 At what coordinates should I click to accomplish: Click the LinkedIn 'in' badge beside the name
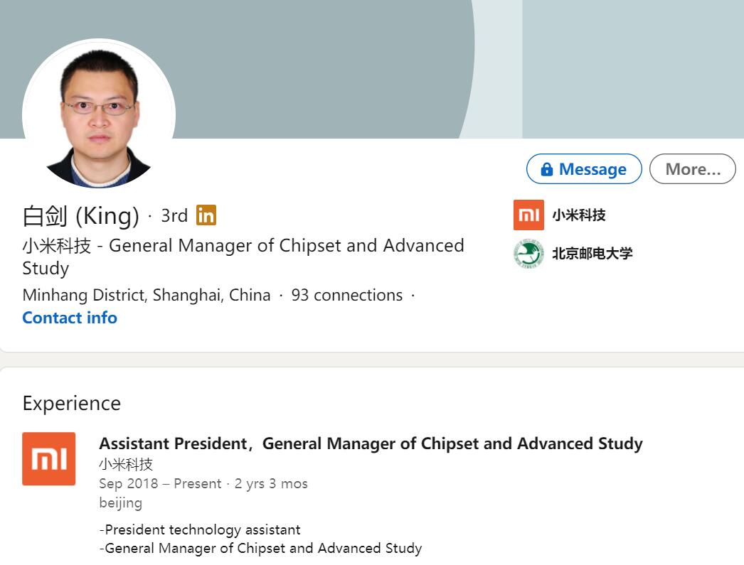point(206,215)
